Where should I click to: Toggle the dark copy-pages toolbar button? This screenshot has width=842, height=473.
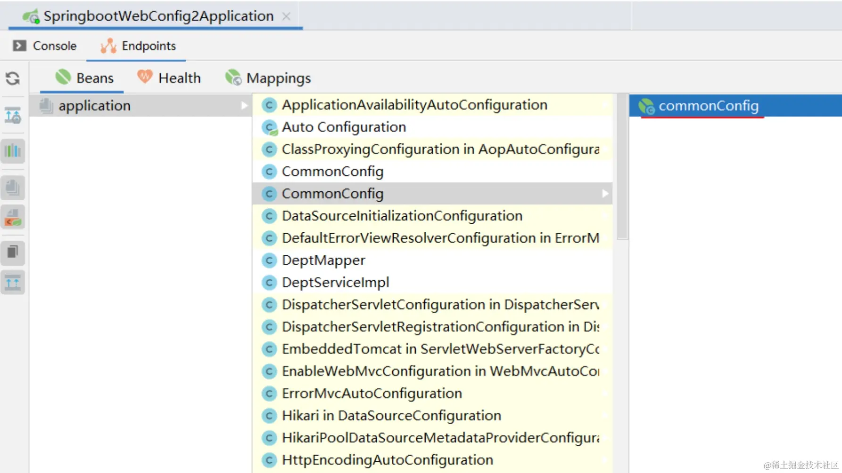coord(13,253)
